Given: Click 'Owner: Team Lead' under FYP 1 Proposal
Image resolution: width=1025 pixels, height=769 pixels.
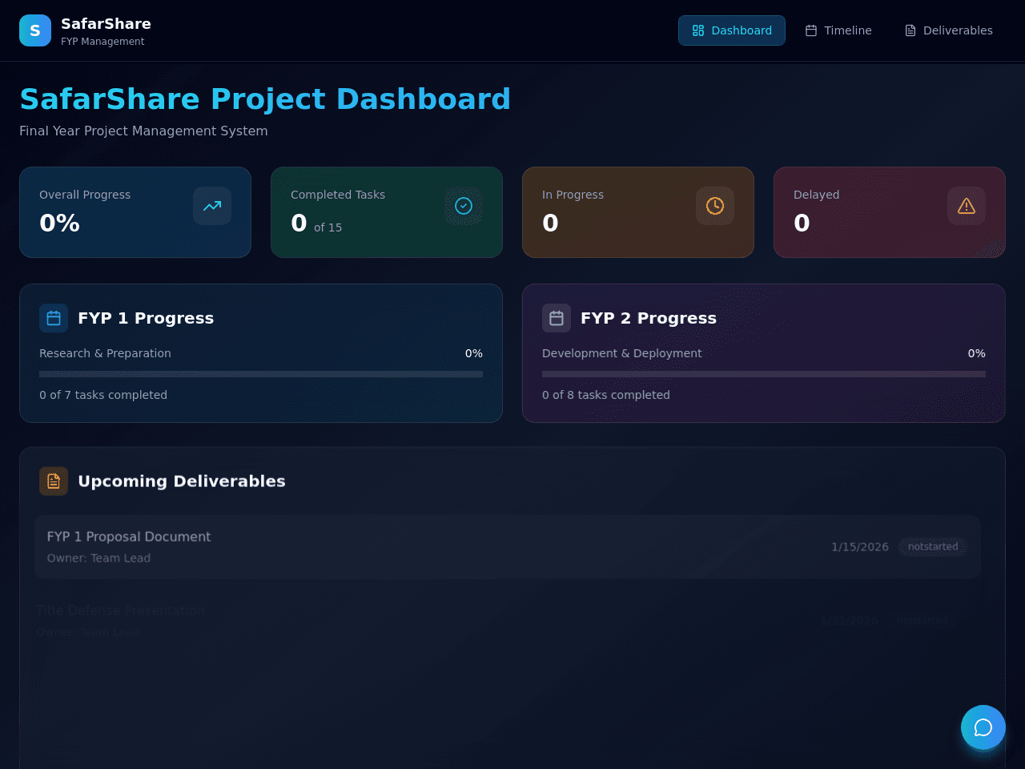Looking at the screenshot, I should pos(98,558).
